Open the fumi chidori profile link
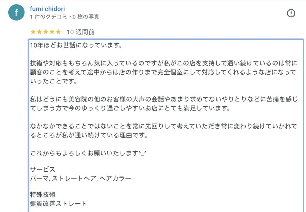This screenshot has width=306, height=212. pyautogui.click(x=47, y=9)
